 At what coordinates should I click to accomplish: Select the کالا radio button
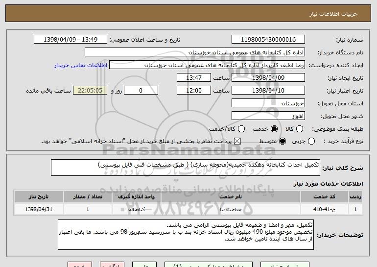point(300,129)
